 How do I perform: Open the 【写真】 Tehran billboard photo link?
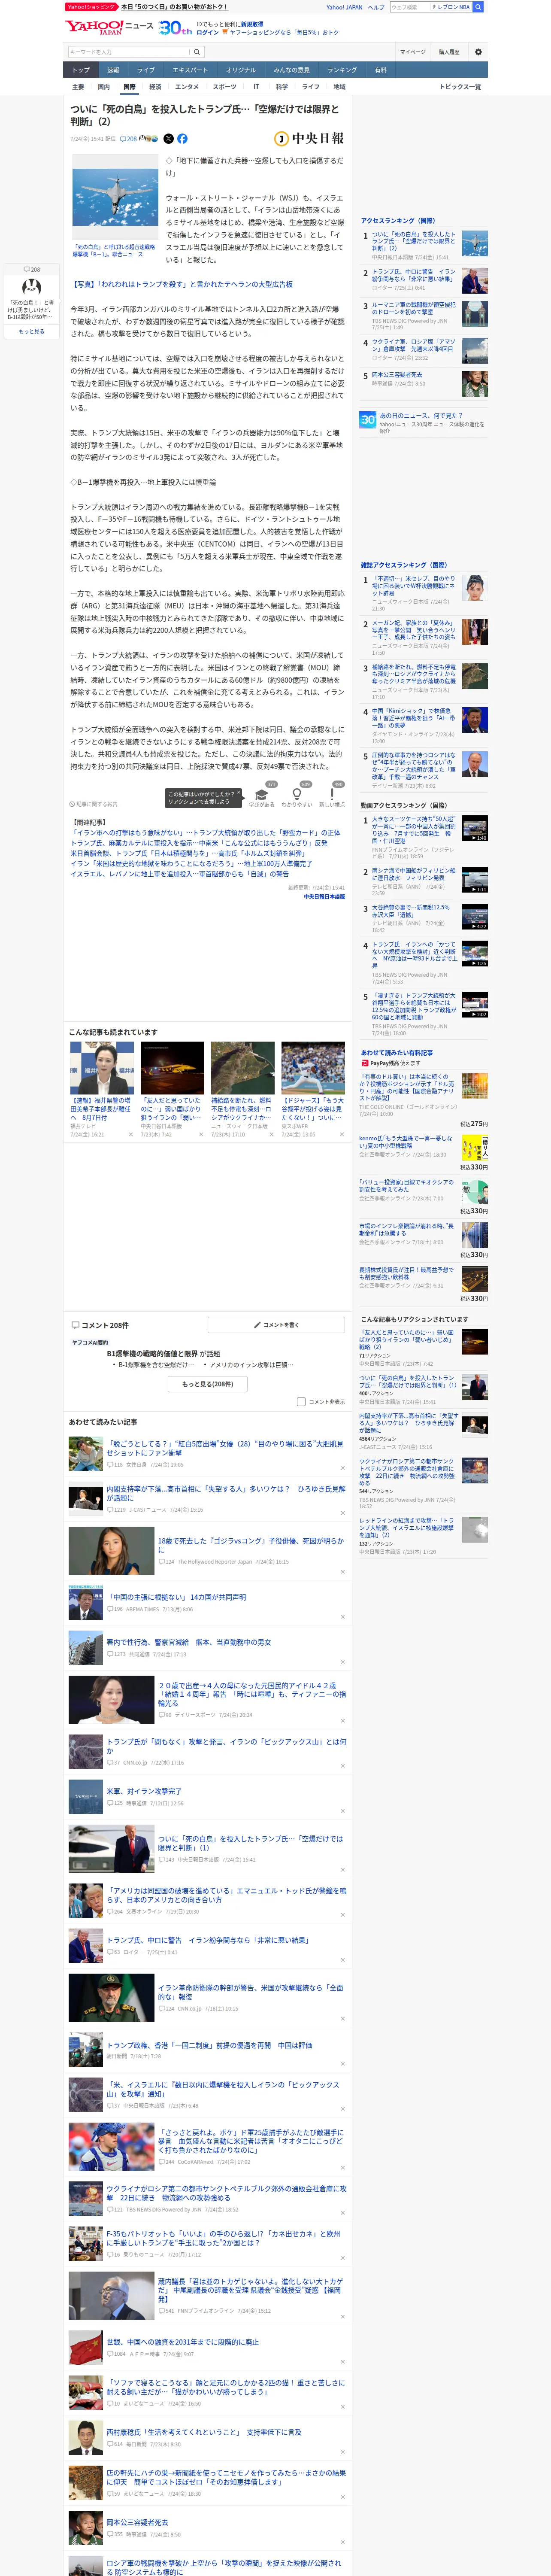pyautogui.click(x=182, y=284)
